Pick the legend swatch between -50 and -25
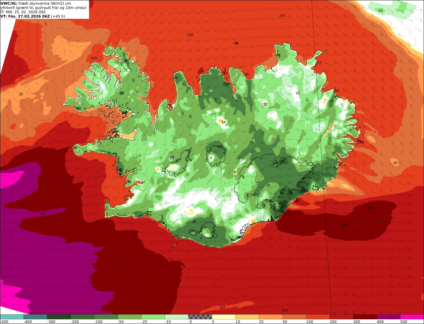 [x=130, y=317]
